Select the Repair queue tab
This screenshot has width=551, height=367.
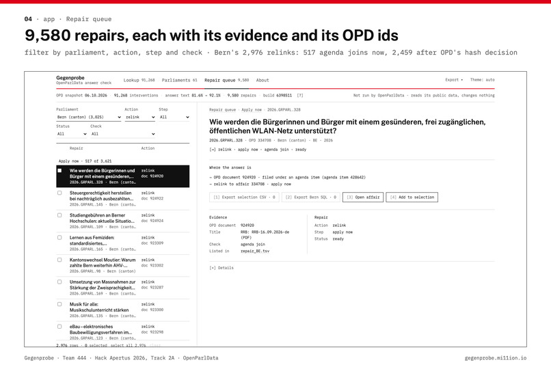pyautogui.click(x=227, y=80)
